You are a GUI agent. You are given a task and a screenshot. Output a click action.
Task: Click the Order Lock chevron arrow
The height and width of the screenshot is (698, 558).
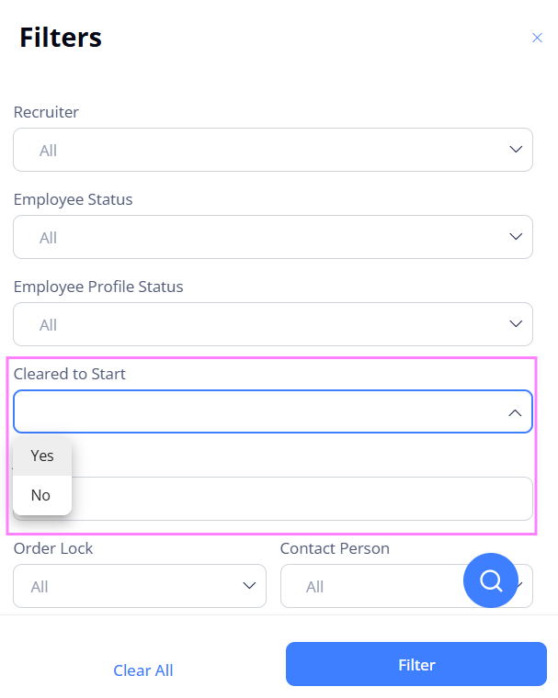point(248,586)
